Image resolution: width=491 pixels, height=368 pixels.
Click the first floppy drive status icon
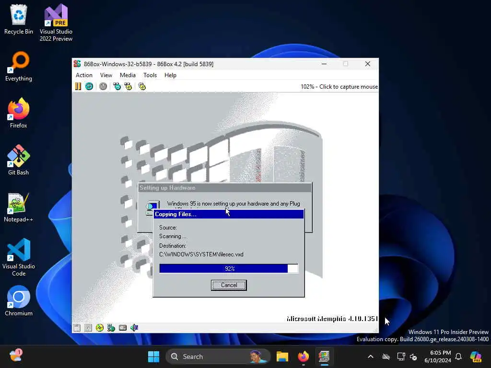pyautogui.click(x=77, y=328)
